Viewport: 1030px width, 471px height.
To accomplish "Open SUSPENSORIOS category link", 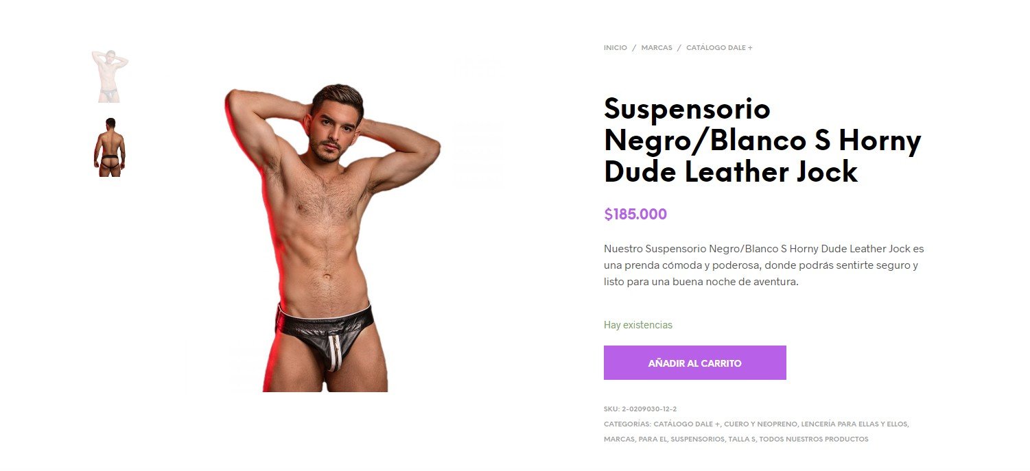I will point(697,439).
